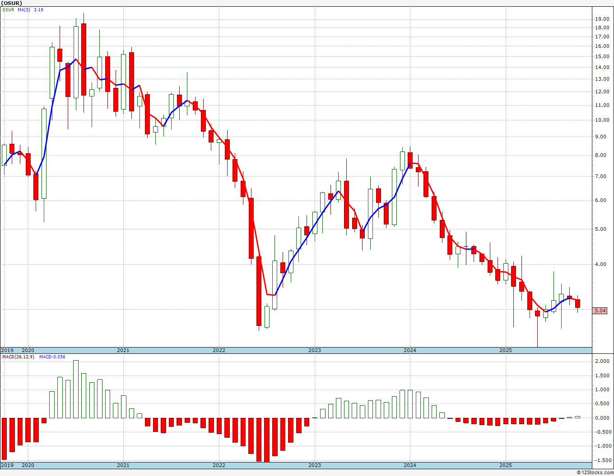This screenshot has height=476, width=614.
Task: Click the deepest red MACD histogram bar
Action: tap(267, 440)
